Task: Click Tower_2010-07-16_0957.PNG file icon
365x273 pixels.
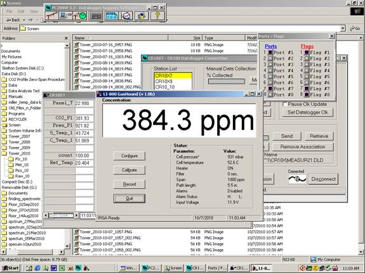Action: pos(76,44)
